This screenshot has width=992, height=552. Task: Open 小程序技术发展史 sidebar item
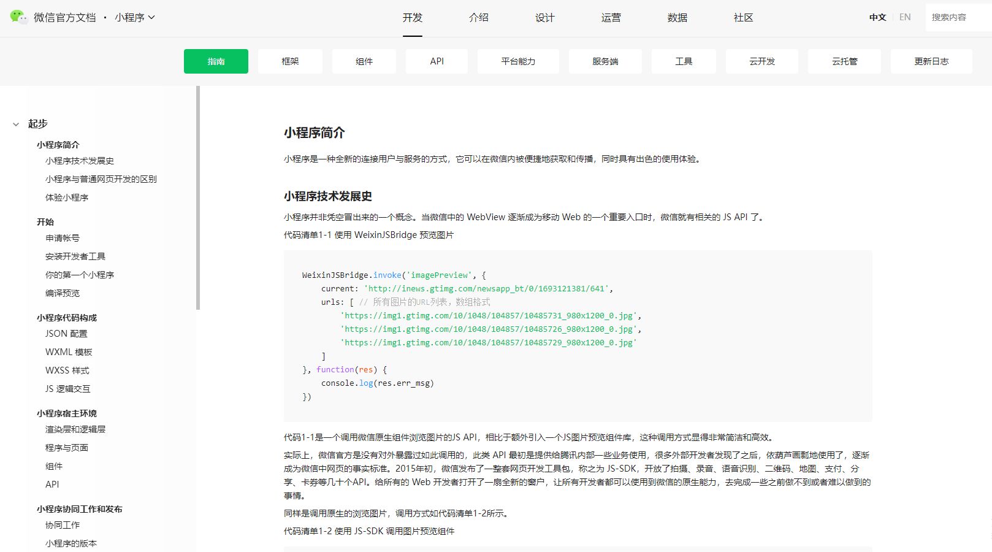coord(80,161)
